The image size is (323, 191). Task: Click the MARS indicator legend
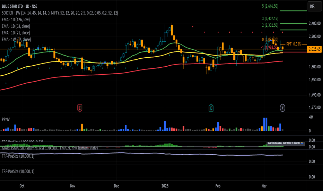pyautogui.click(x=50, y=148)
